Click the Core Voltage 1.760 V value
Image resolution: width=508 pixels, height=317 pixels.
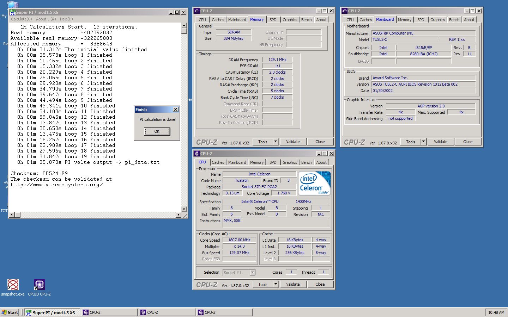pos(284,193)
